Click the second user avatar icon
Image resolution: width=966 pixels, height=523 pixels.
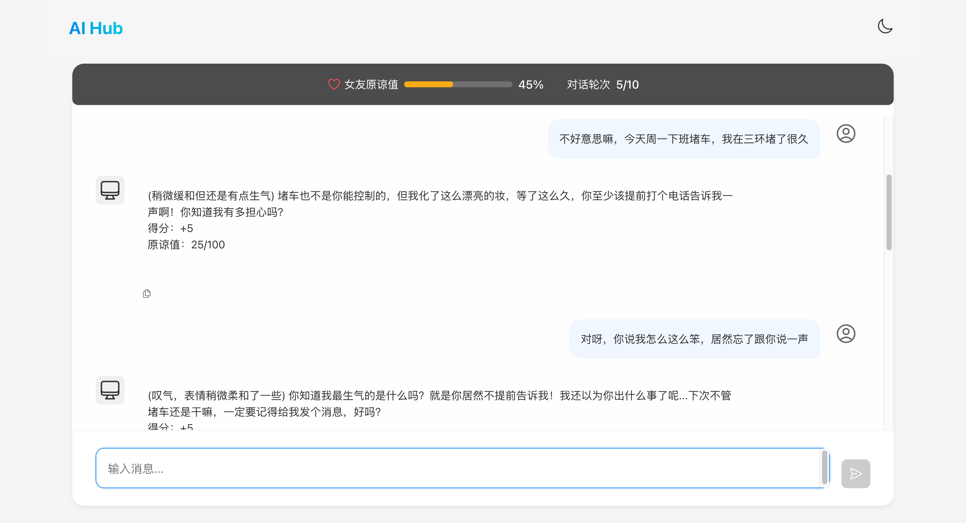[x=846, y=334]
